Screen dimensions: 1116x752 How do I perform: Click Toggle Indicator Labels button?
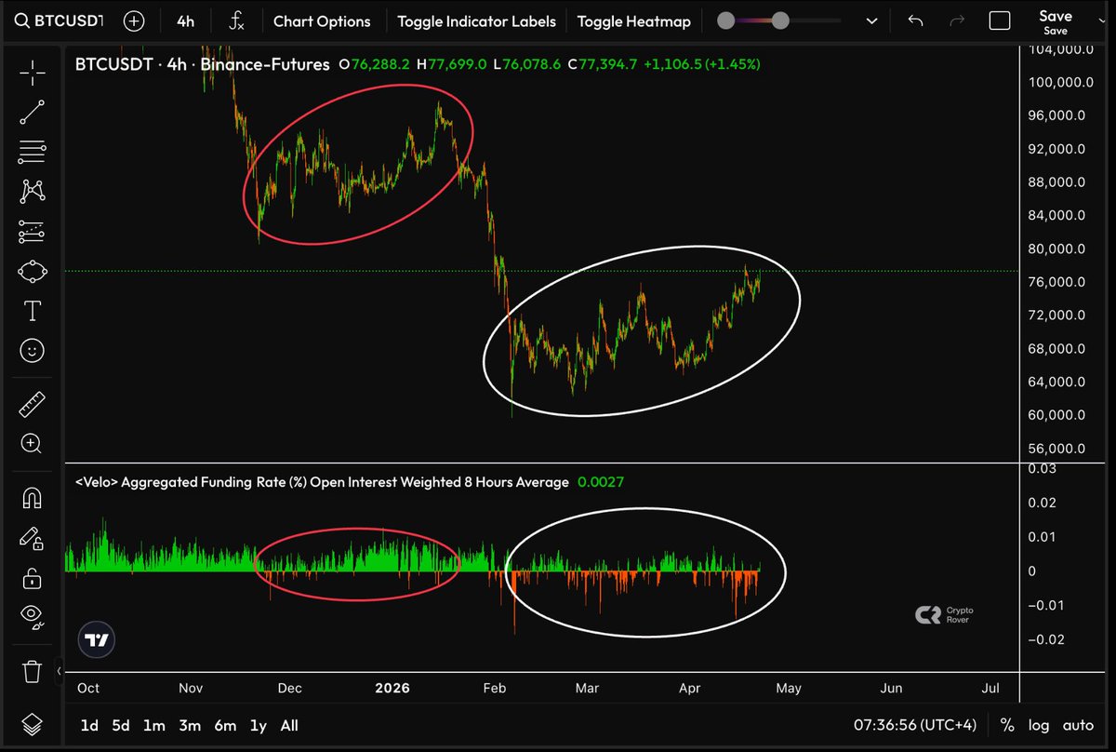pyautogui.click(x=476, y=20)
